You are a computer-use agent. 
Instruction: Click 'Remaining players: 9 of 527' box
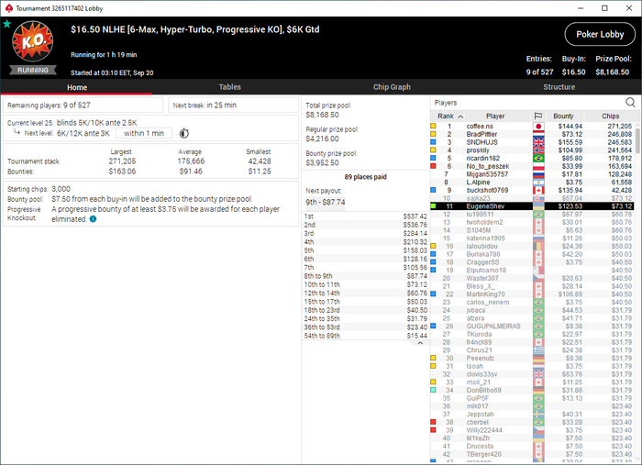(83, 105)
